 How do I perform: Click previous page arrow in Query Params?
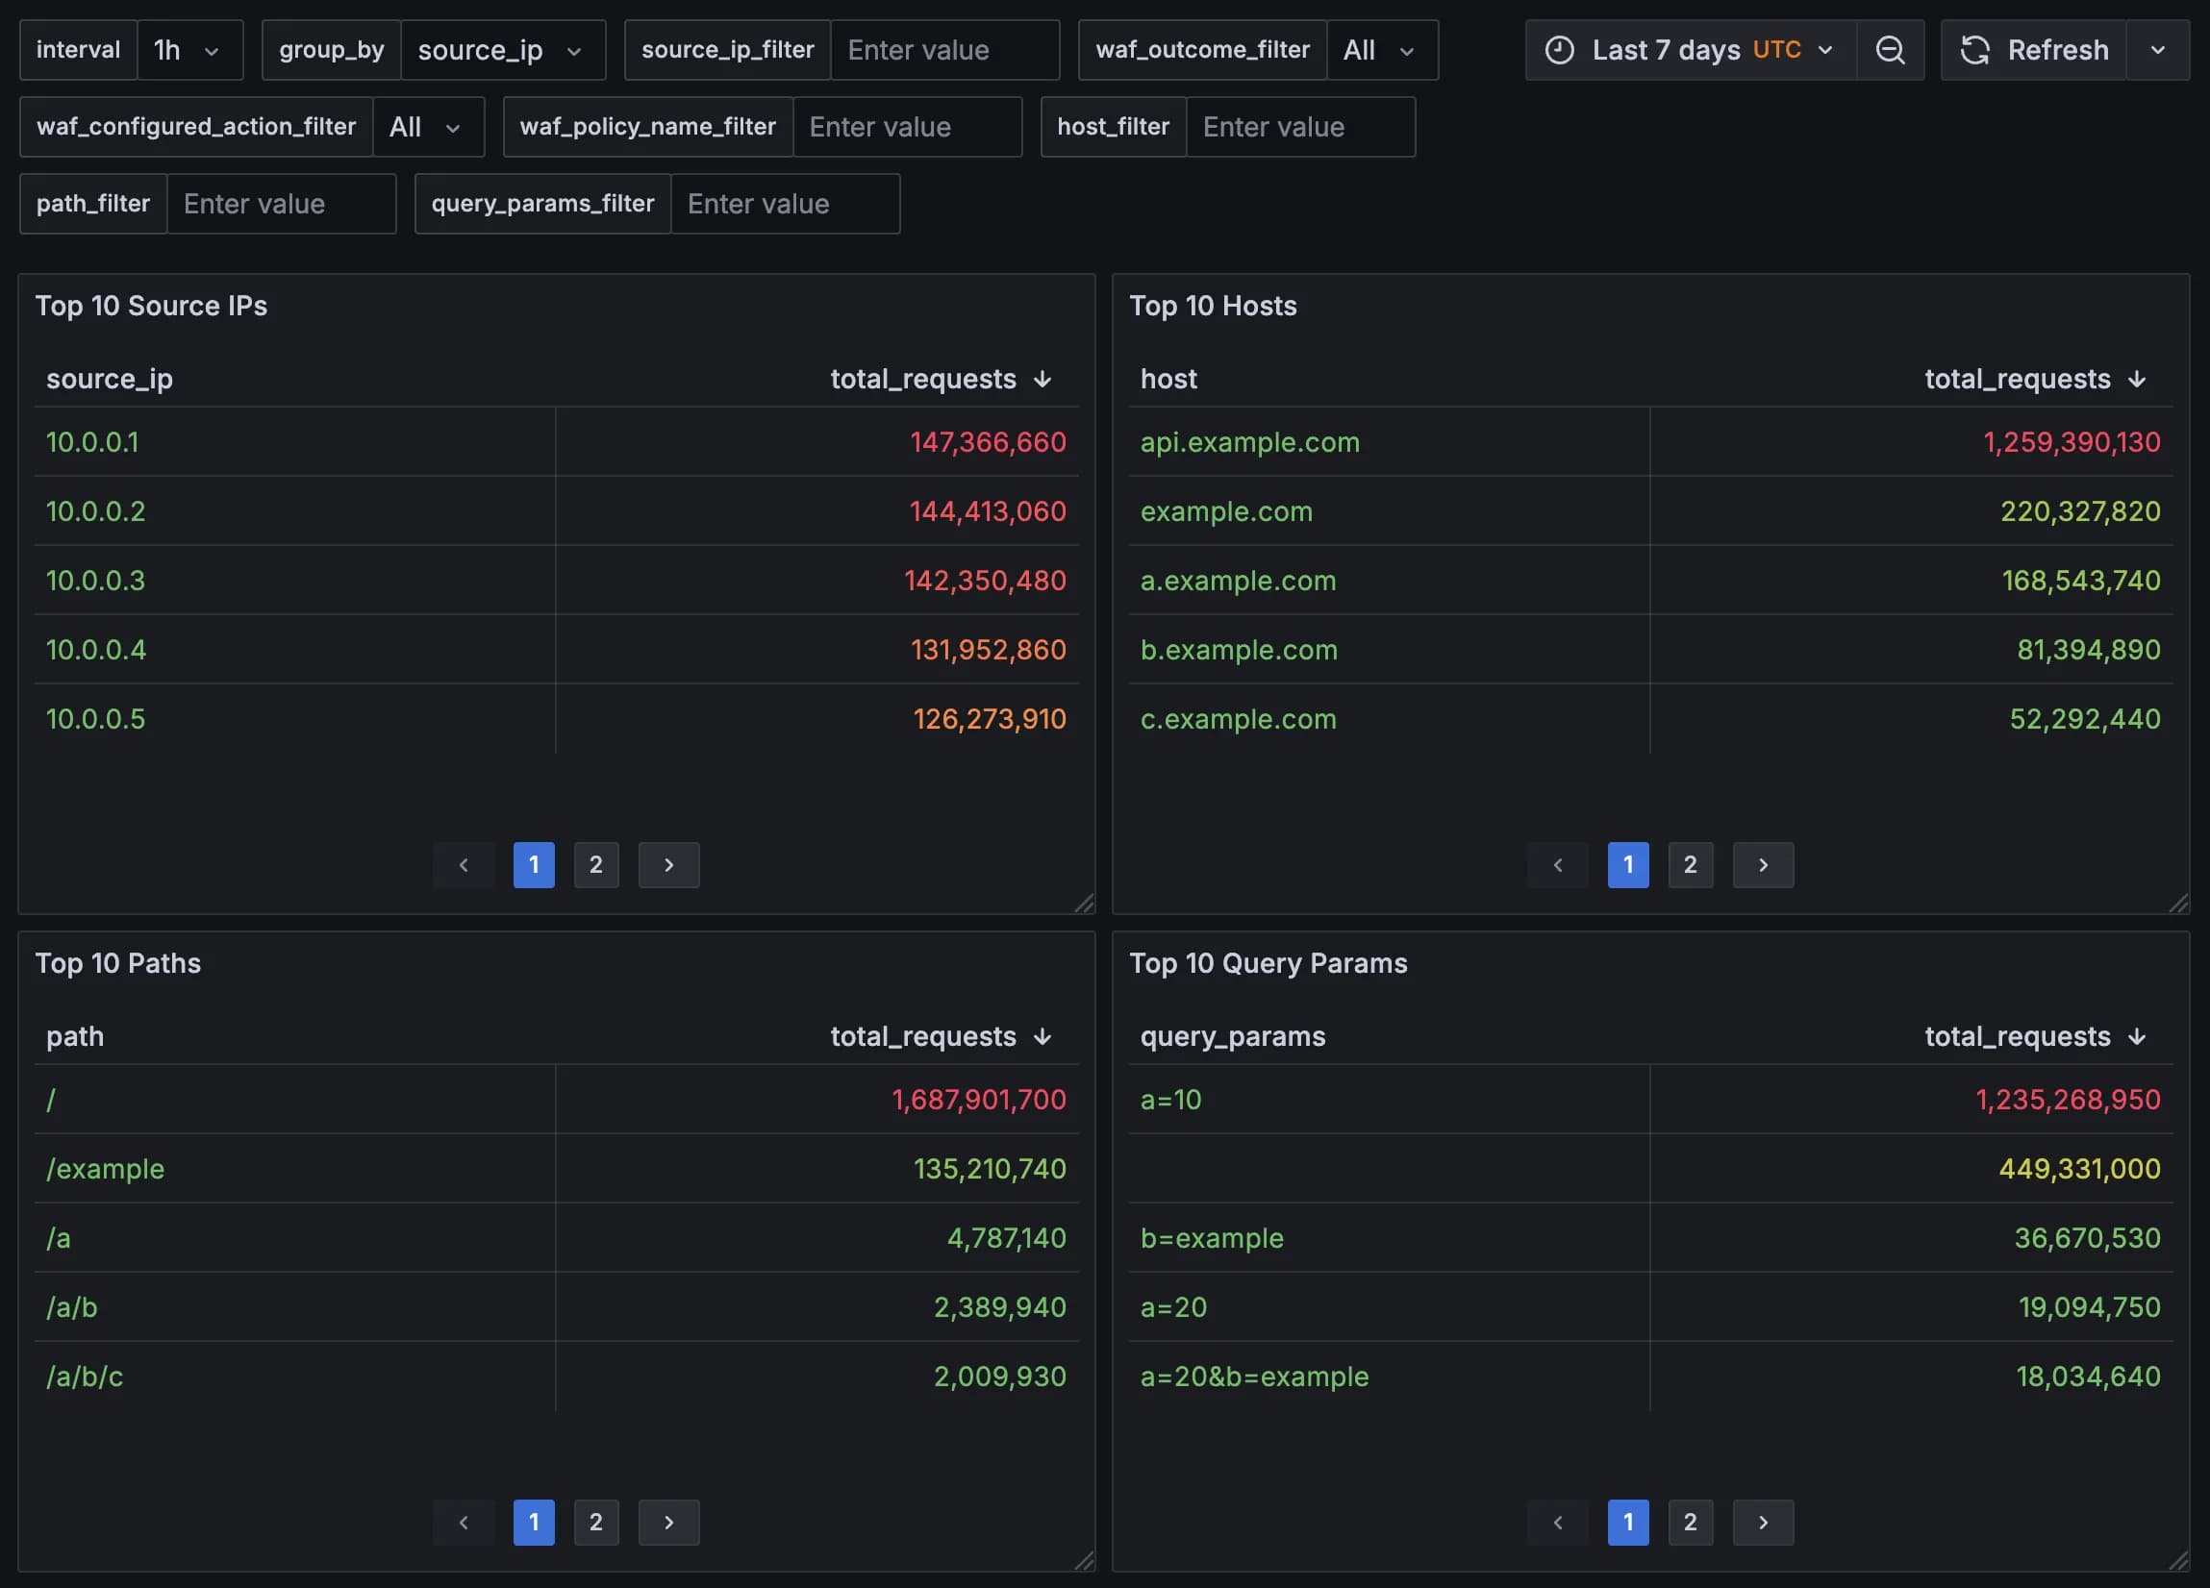point(1558,1523)
